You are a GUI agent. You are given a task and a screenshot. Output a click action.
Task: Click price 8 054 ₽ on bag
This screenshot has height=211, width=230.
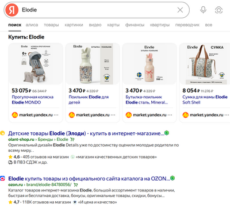(x=191, y=90)
